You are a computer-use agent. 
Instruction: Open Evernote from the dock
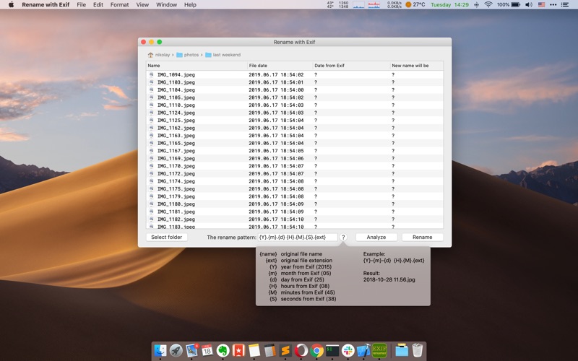click(x=223, y=350)
